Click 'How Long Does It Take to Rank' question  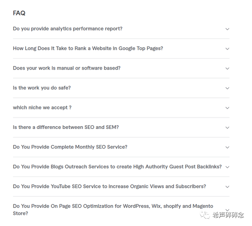tap(88, 48)
